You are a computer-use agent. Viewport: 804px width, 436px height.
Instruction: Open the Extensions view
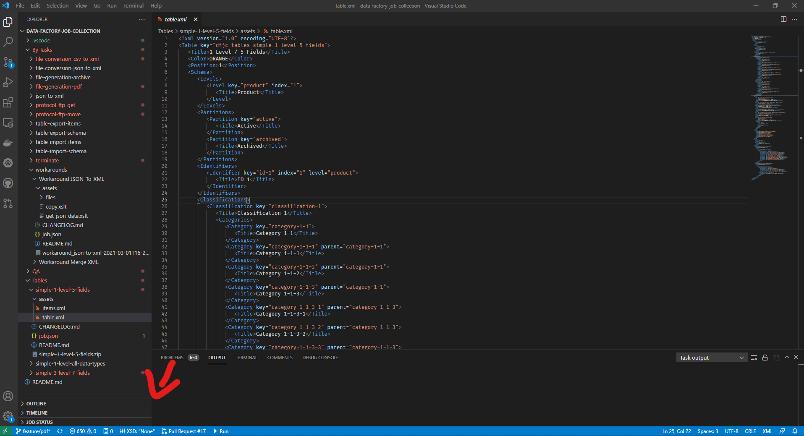click(8, 102)
